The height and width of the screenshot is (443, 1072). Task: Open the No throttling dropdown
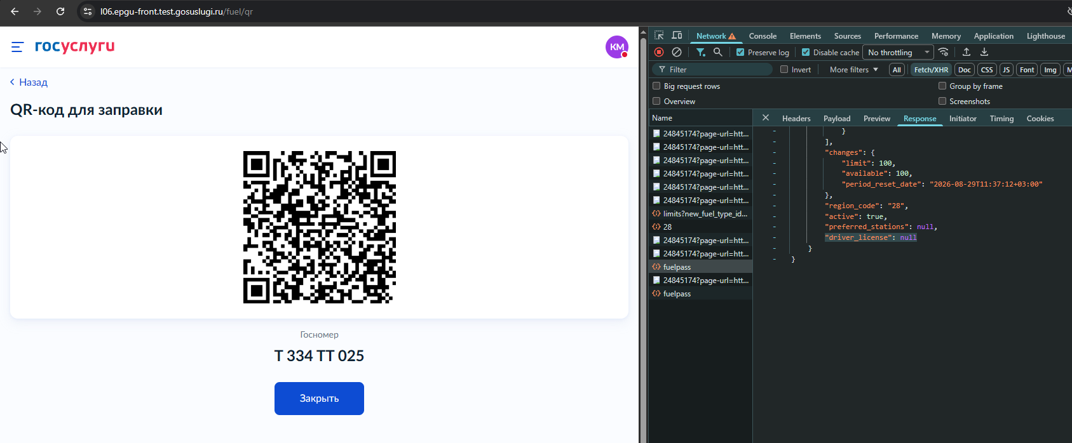[x=899, y=52]
